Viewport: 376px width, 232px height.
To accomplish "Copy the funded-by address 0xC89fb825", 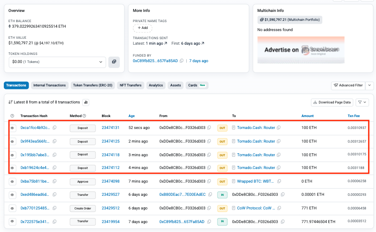I will (182, 61).
